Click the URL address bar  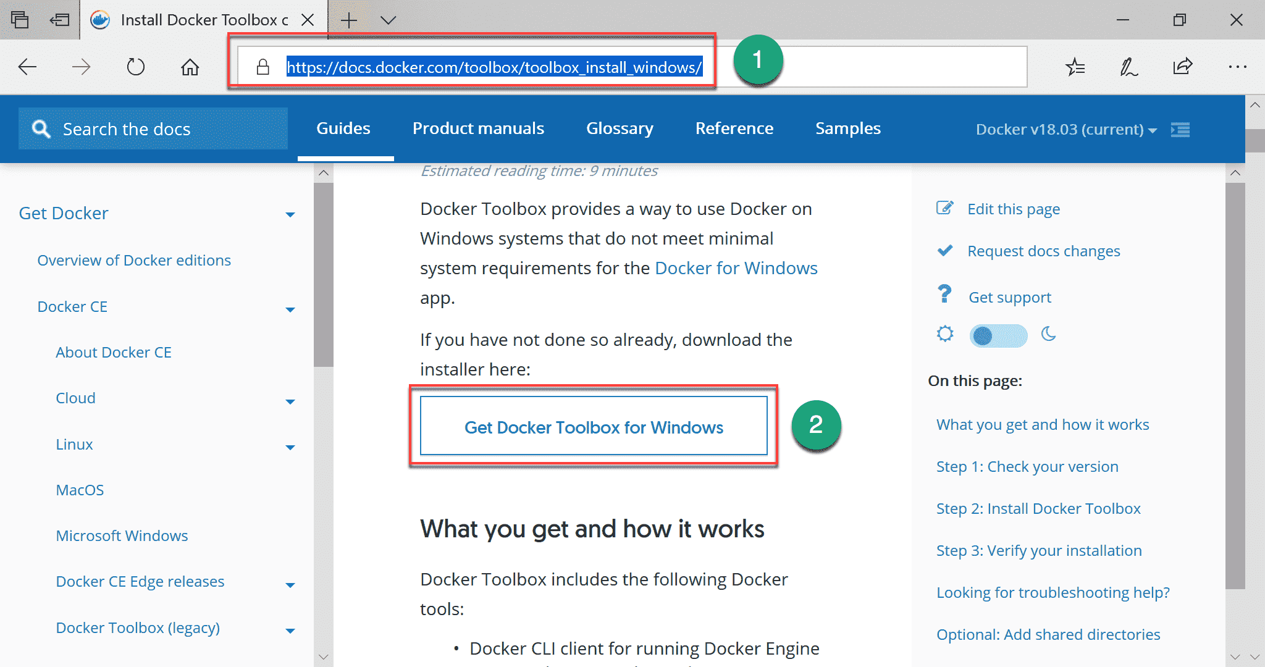(x=631, y=67)
